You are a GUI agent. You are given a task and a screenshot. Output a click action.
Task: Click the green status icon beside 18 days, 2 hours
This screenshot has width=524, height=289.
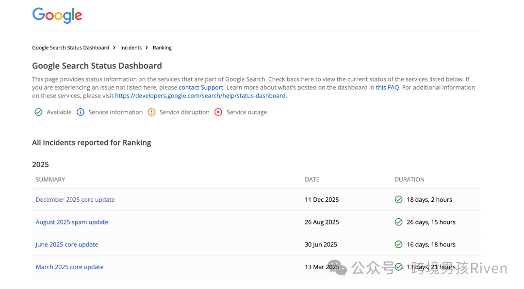coord(398,199)
